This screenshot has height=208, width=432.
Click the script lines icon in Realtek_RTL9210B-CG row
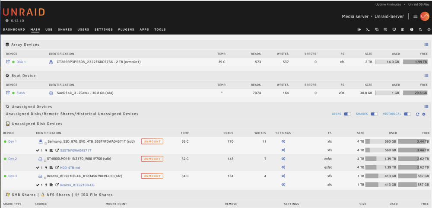(x=51, y=185)
